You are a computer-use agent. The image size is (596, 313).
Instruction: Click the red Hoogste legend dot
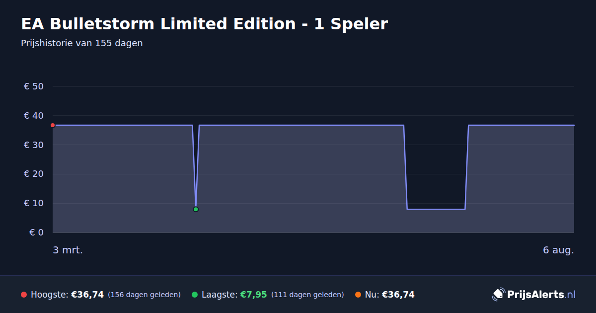pyautogui.click(x=24, y=295)
